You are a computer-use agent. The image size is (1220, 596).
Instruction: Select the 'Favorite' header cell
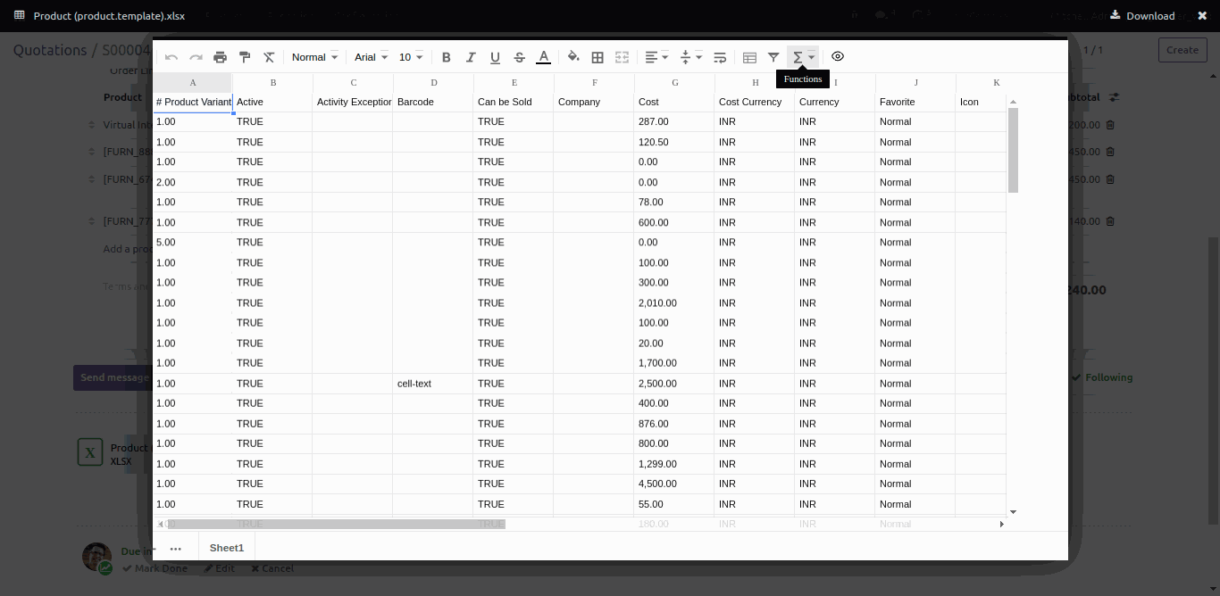point(915,102)
